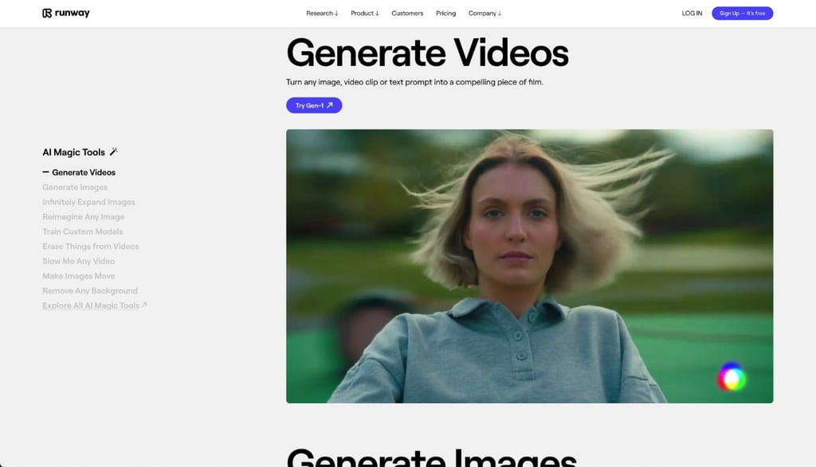This screenshot has height=467, width=816.
Task: Go to the Customers page
Action: click(x=407, y=13)
